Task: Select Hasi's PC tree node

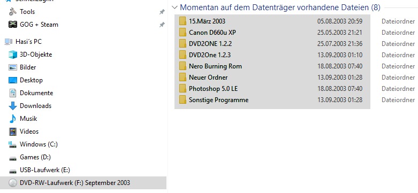Action: click(23, 42)
